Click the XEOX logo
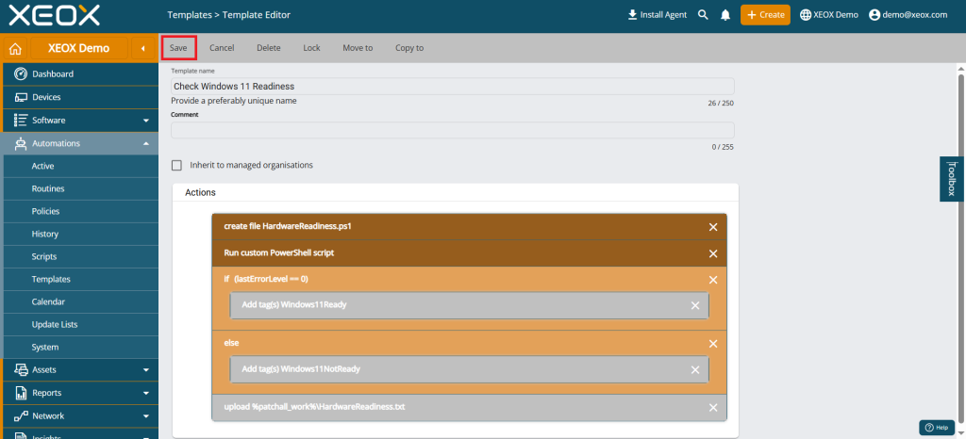 click(54, 15)
